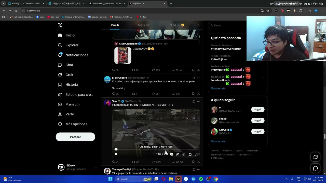Image resolution: width=326 pixels, height=183 pixels.
Task: Open Notificaciones in the sidebar
Action: 73,55
